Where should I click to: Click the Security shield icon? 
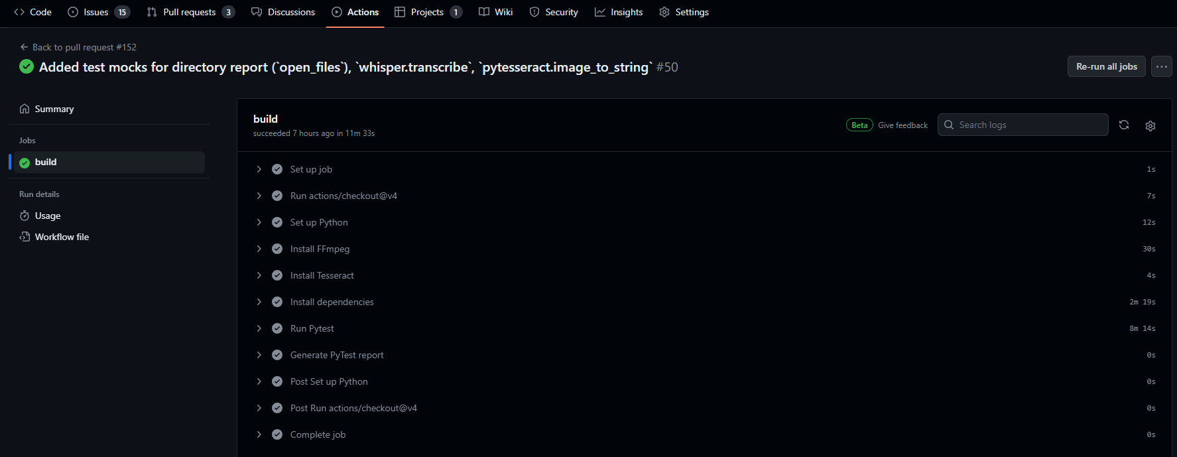[534, 12]
